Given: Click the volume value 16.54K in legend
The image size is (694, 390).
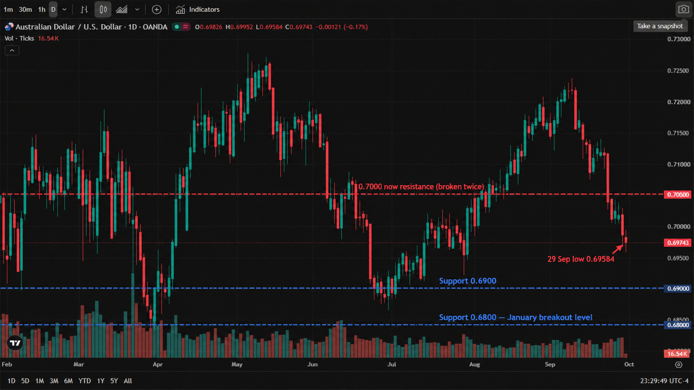Looking at the screenshot, I should [48, 38].
